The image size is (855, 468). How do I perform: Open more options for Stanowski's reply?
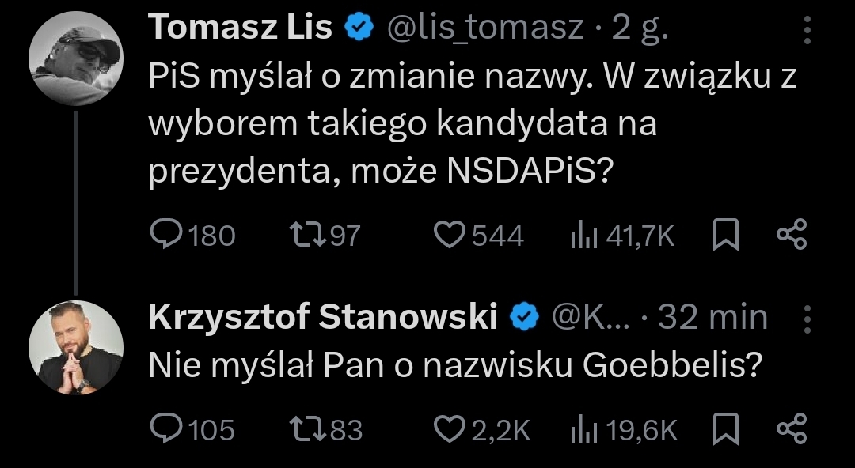pos(807,319)
